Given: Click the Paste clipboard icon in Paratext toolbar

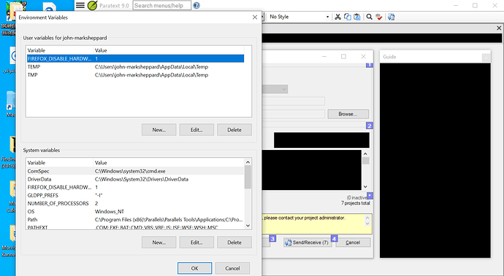Looking at the screenshot, I should [356, 17].
